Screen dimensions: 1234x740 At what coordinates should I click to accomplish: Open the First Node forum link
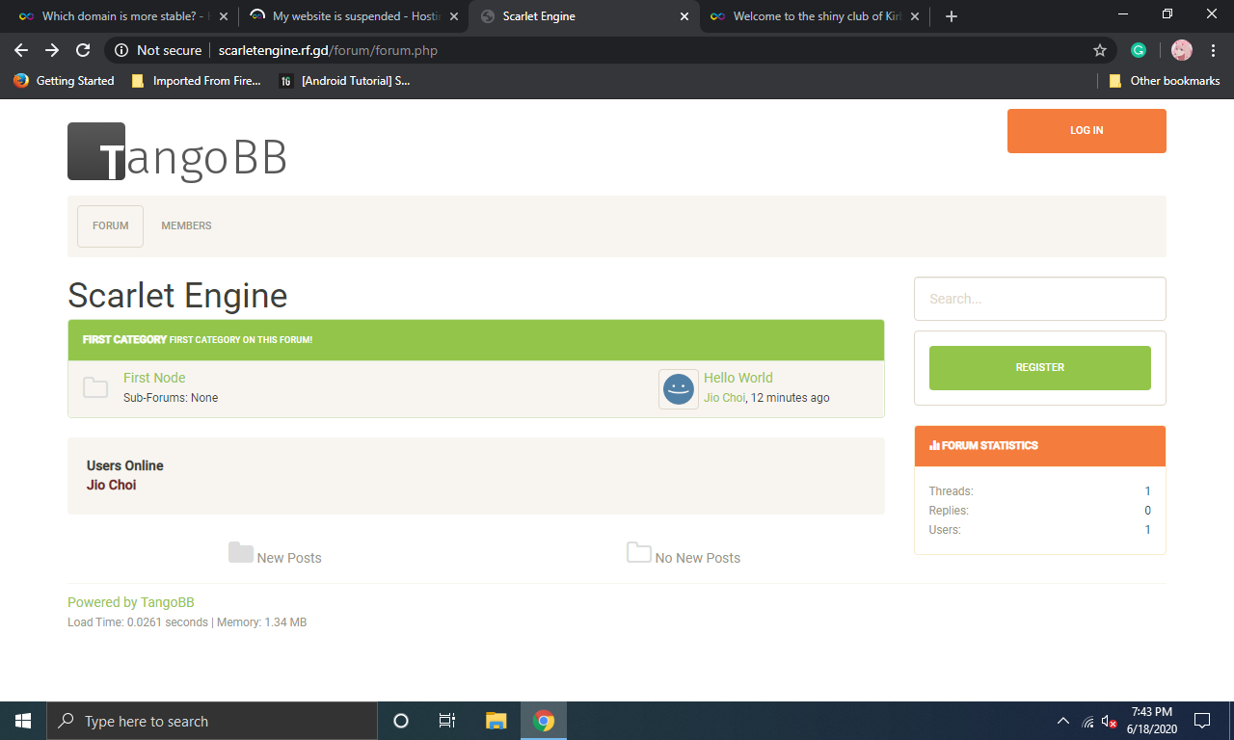tap(154, 378)
